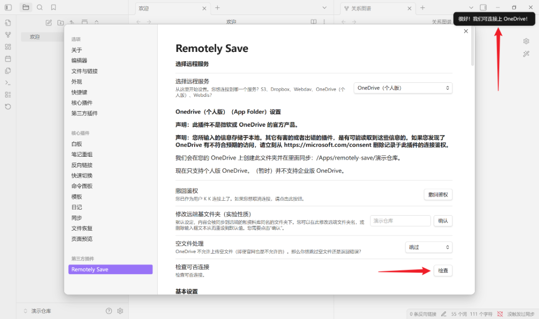
Task: Click the 撤回鉴权 button
Action: pyautogui.click(x=438, y=195)
